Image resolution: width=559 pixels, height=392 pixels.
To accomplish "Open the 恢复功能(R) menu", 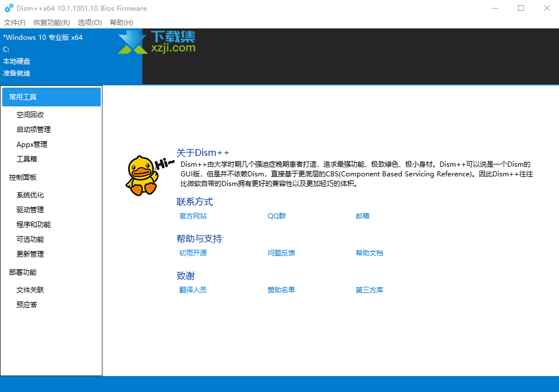I will click(x=52, y=22).
